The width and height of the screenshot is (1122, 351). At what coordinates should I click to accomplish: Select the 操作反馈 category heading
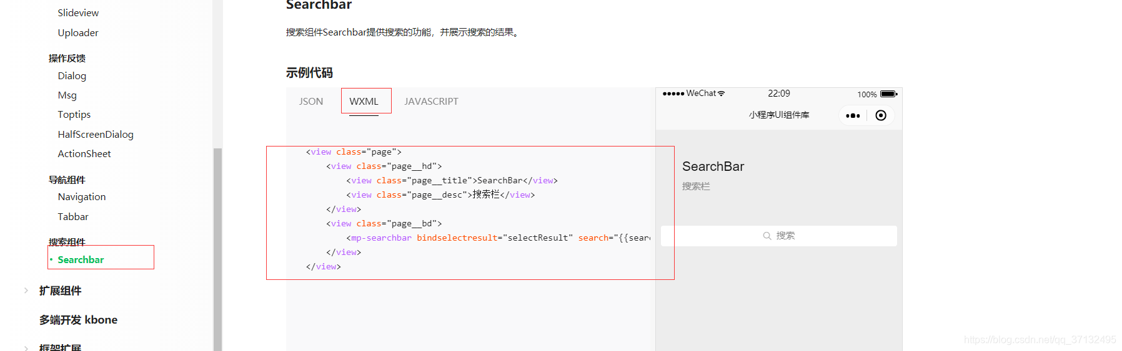tap(67, 58)
